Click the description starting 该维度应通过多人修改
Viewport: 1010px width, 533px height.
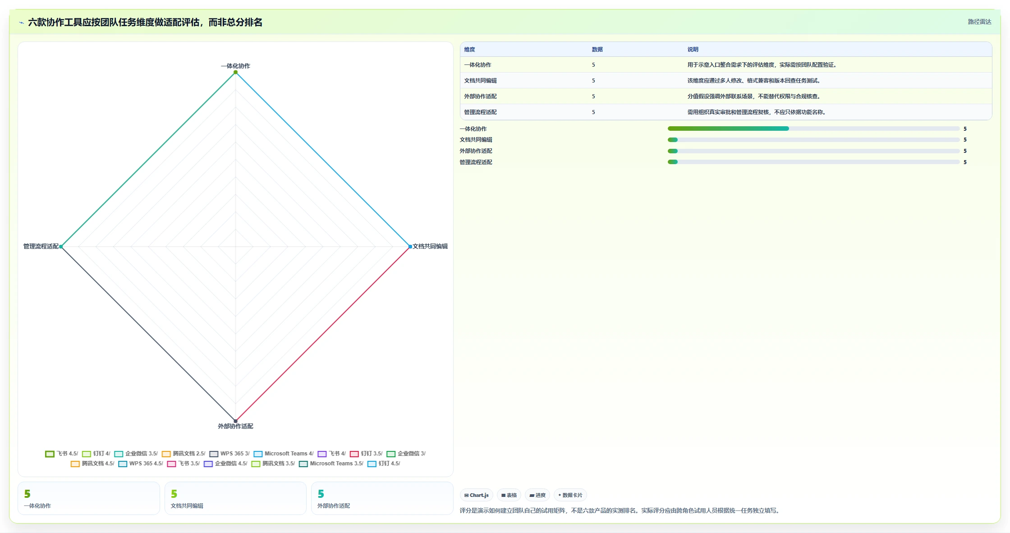(754, 81)
